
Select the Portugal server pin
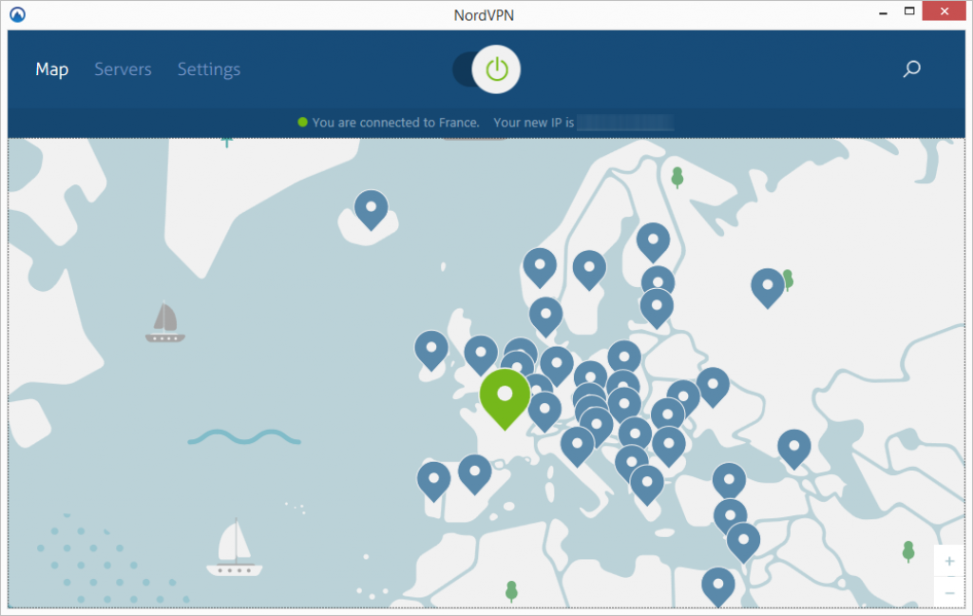(433, 481)
